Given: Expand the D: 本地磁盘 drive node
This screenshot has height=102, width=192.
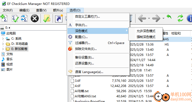Looking at the screenshot, I should (x=3, y=44).
